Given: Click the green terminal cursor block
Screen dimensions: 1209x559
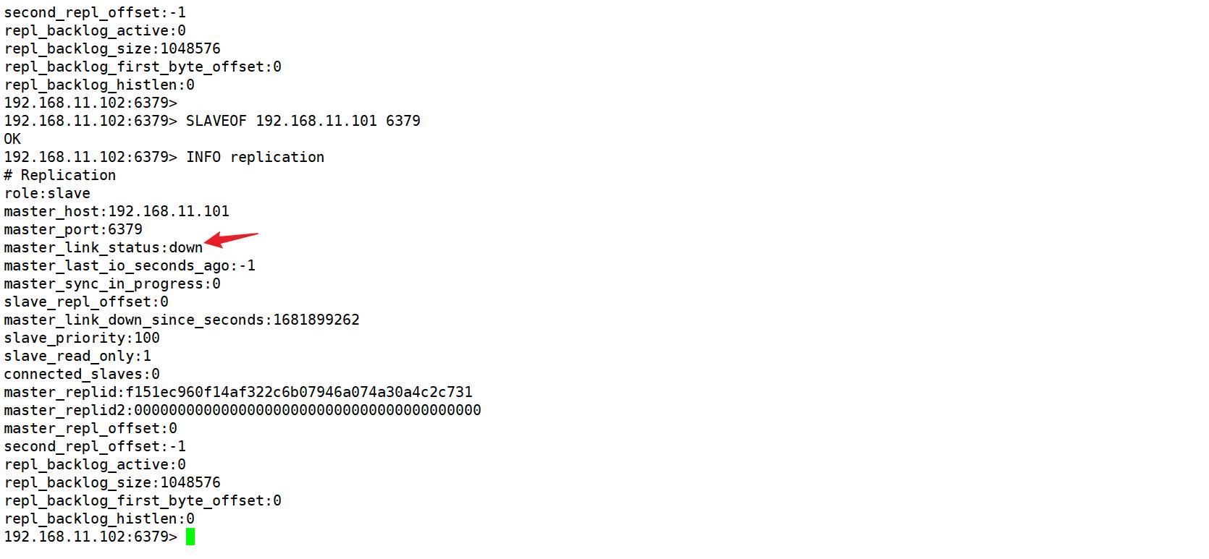Looking at the screenshot, I should [x=190, y=537].
